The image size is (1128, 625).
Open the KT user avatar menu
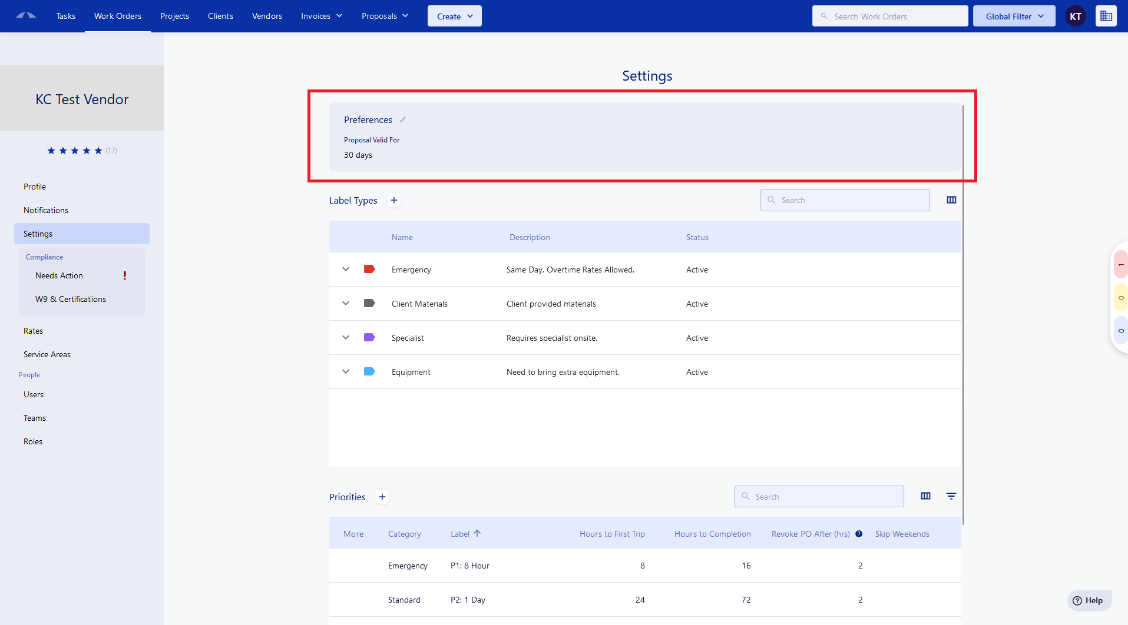tap(1076, 16)
